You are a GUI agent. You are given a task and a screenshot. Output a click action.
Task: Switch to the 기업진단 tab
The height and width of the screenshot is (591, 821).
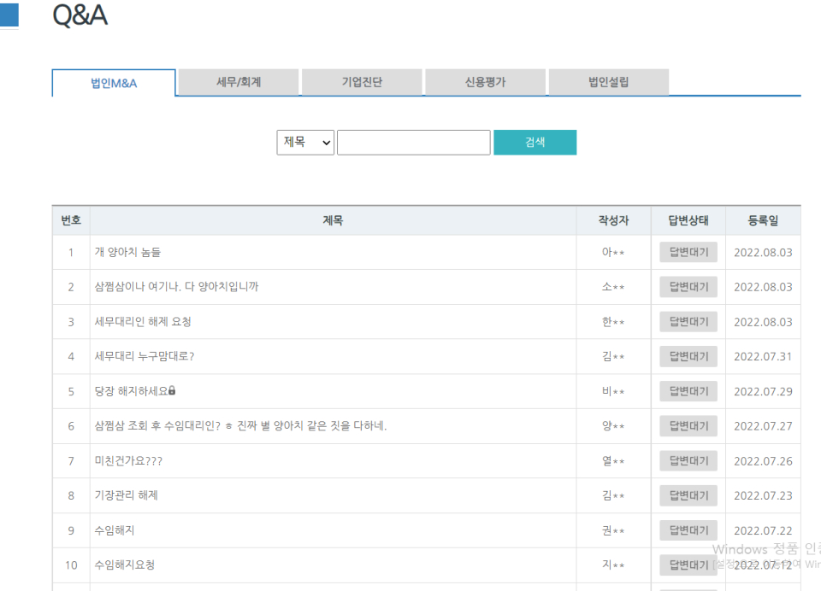(x=362, y=82)
